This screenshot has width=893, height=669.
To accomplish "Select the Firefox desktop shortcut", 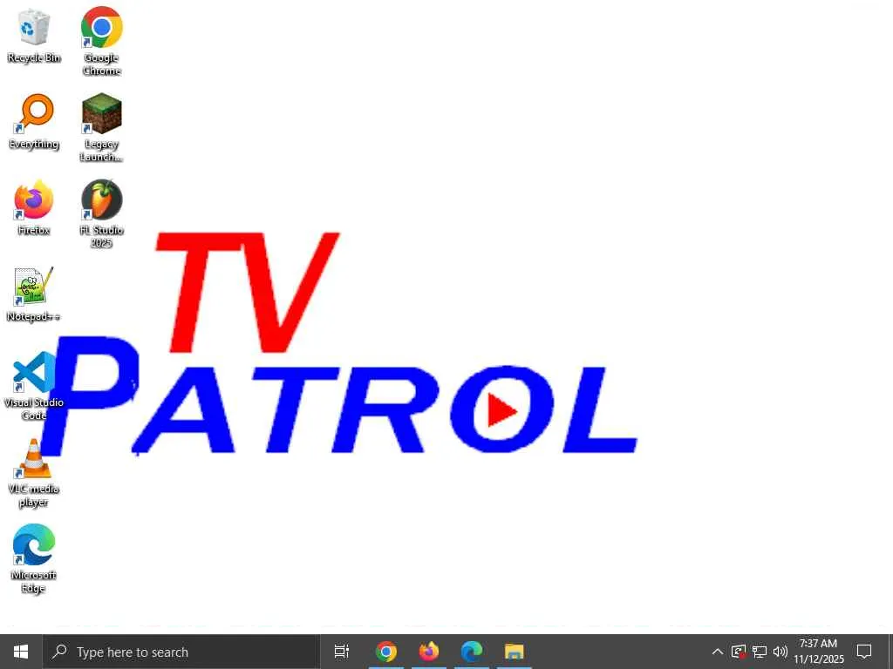I will (x=34, y=208).
